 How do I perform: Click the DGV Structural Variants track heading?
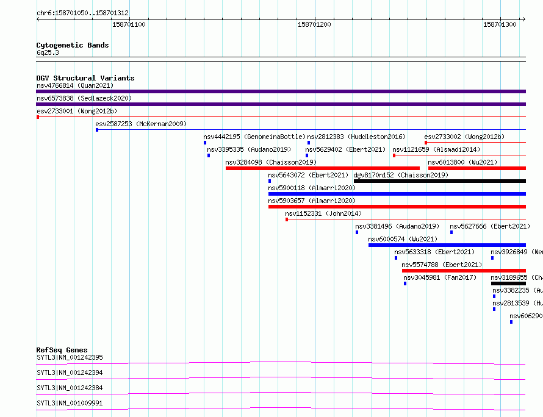pyautogui.click(x=85, y=78)
